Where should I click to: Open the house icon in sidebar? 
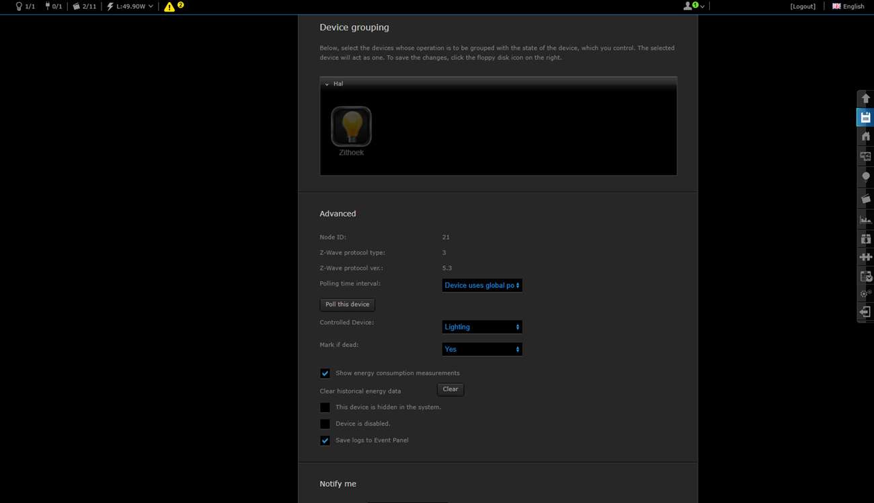click(x=865, y=137)
